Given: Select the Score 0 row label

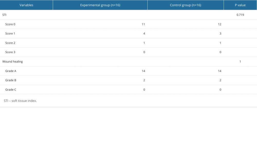Looking at the screenshot, I should click(10, 24).
